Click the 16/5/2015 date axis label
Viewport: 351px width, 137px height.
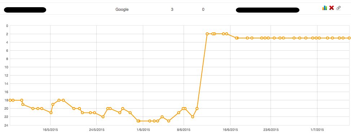(x=51, y=130)
